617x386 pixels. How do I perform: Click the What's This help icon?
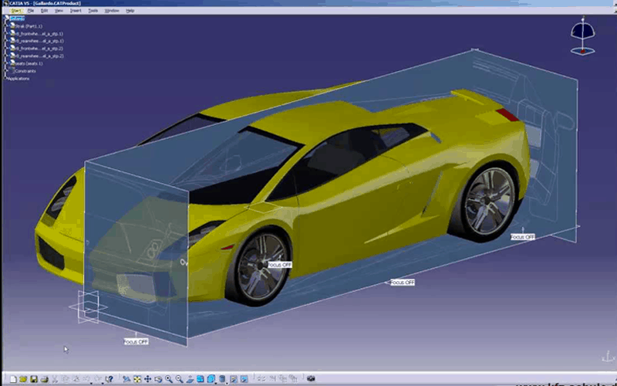pos(109,379)
